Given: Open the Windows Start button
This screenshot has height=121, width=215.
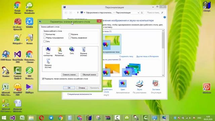Looking at the screenshot, I should (x=4, y=118).
